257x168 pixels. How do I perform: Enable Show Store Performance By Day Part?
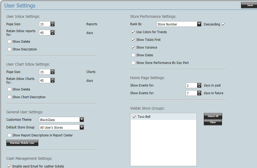point(133,63)
